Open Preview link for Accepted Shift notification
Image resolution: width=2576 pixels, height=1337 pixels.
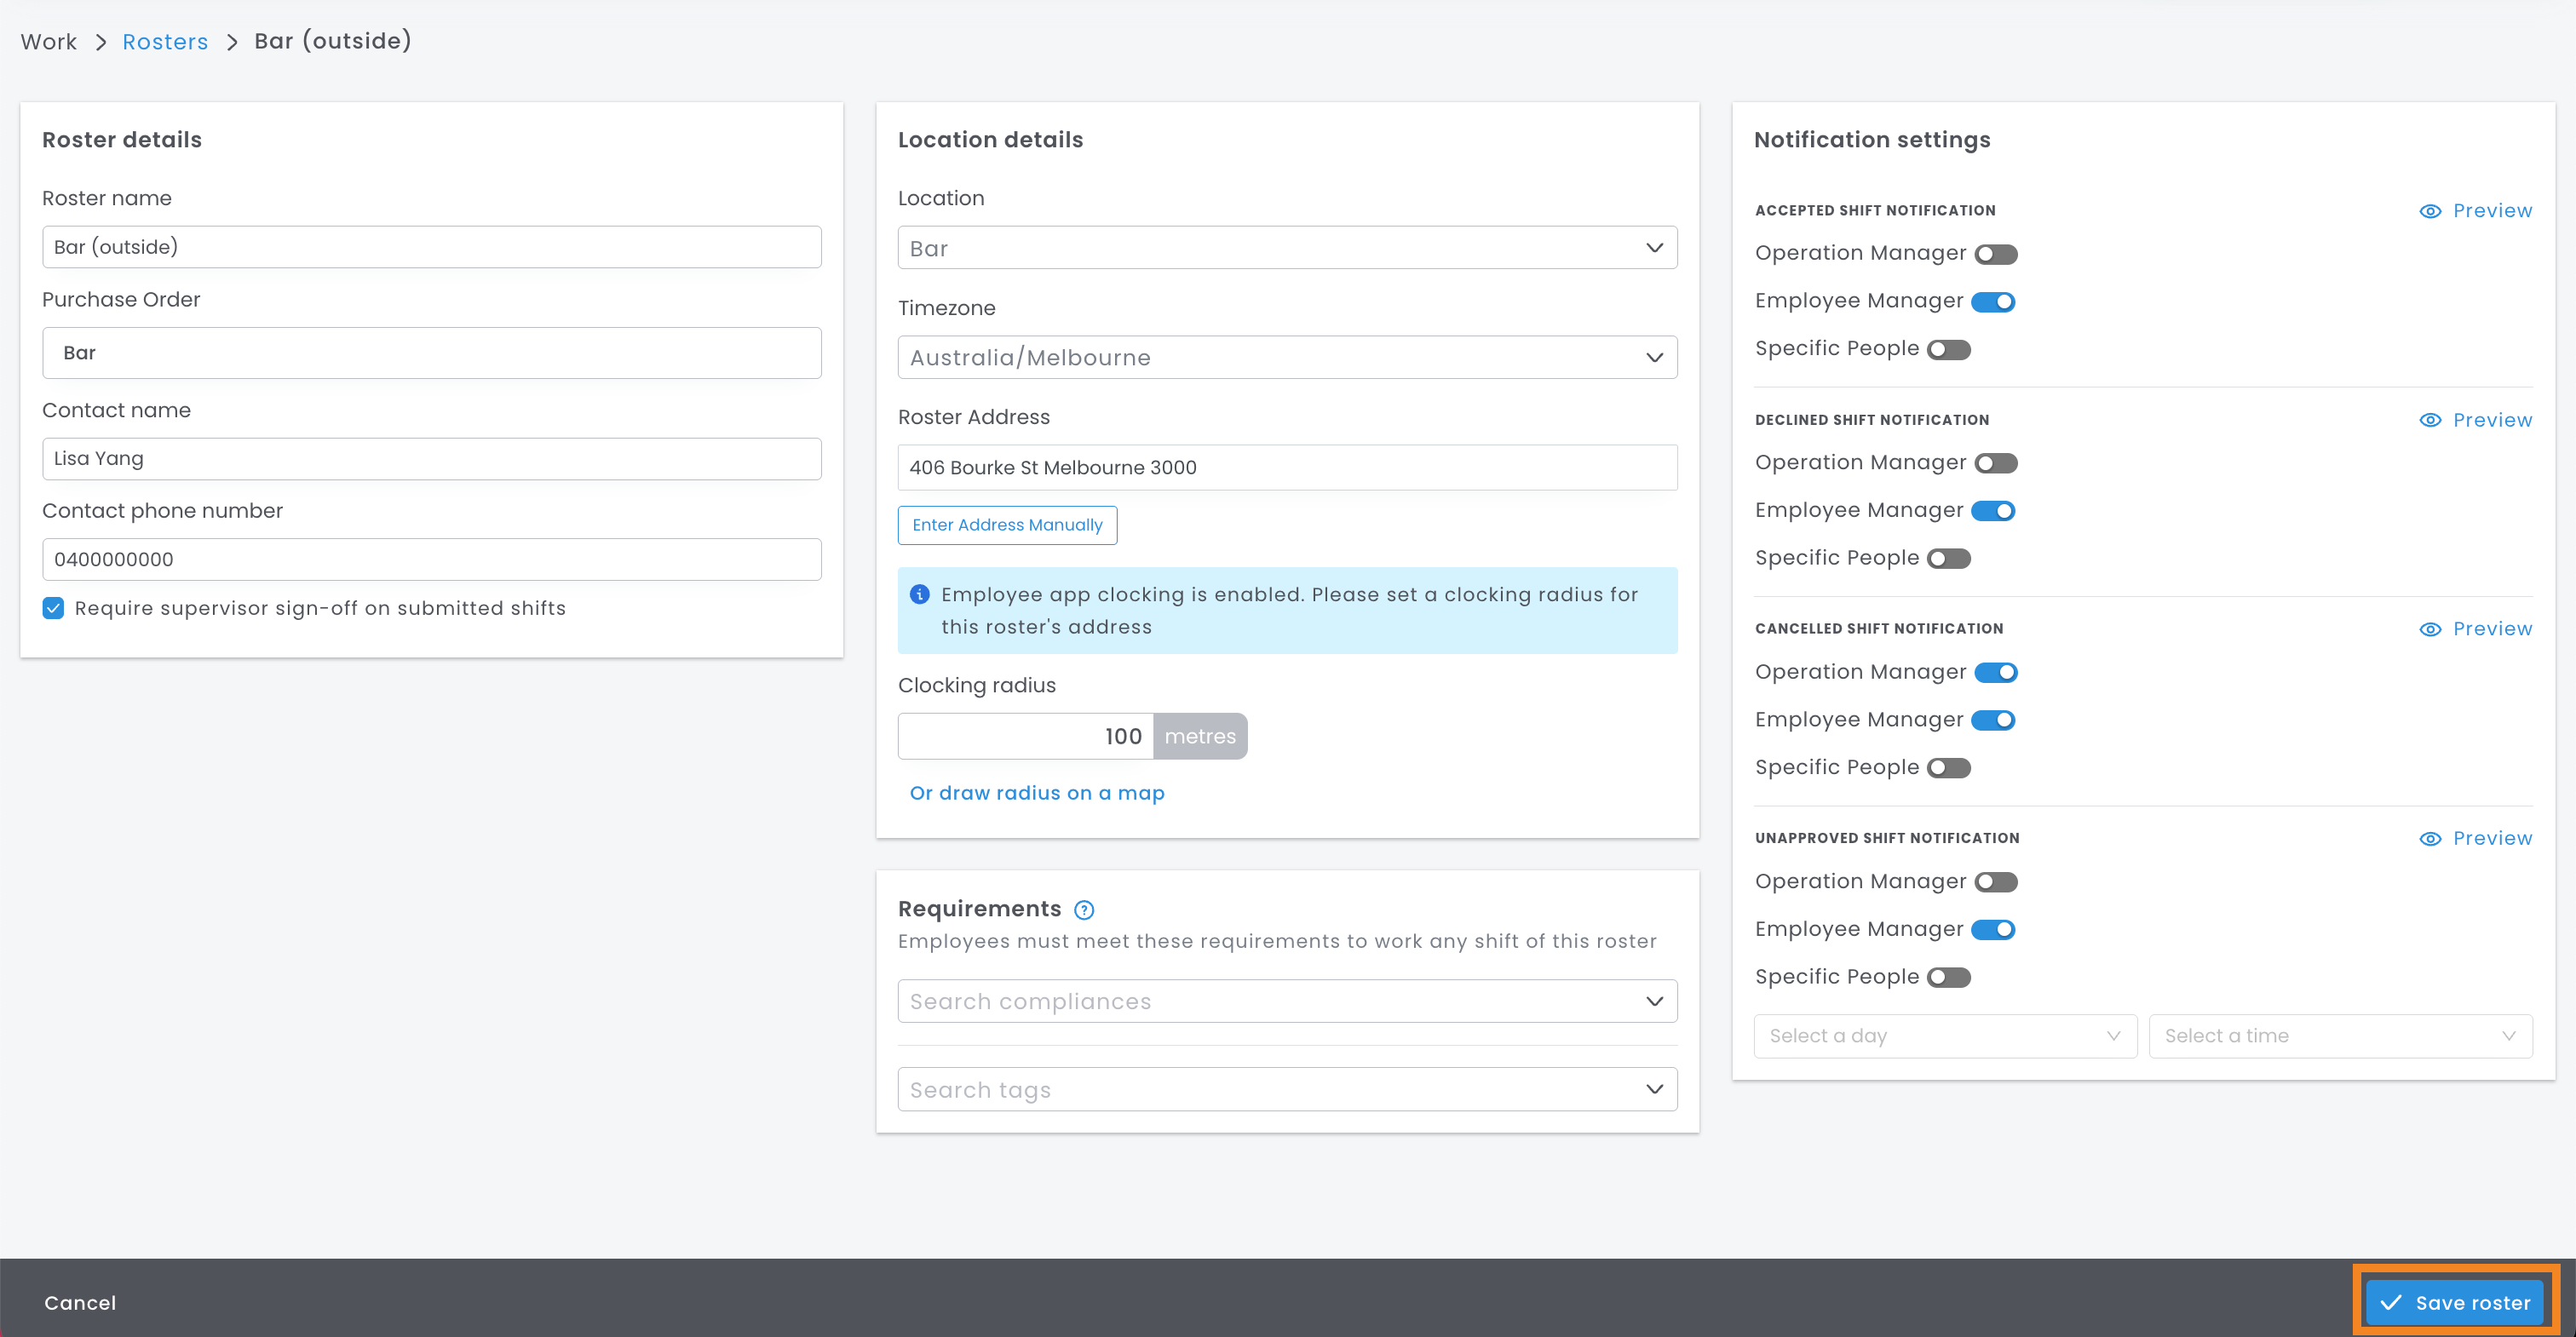pos(2492,211)
